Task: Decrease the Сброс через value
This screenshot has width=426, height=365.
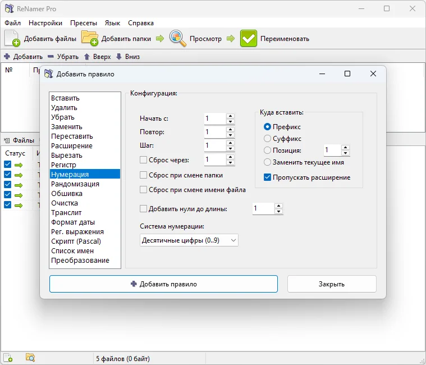Action: coord(230,162)
